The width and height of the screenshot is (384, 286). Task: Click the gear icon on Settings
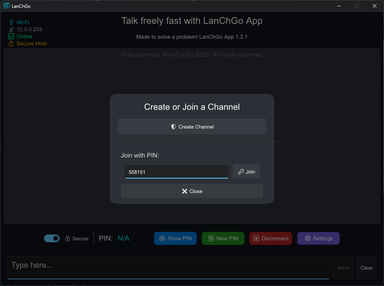coord(307,238)
